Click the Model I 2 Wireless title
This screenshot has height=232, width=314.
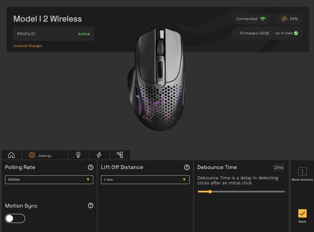(48, 19)
